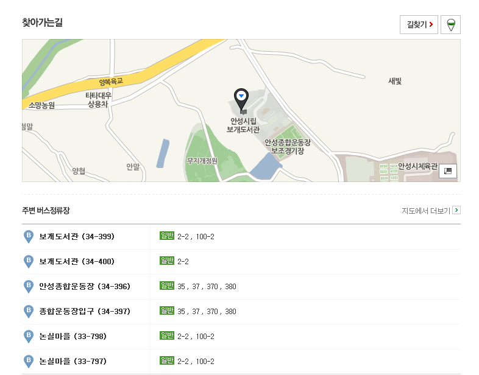479x375 pixels.
Task: Click 무지개정원 park label on map
Action: (202, 161)
